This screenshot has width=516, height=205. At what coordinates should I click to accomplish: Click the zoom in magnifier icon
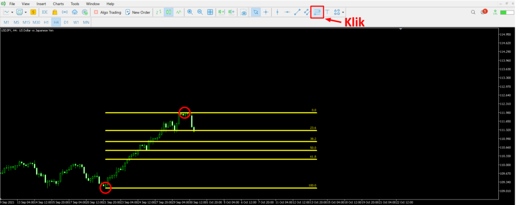click(190, 12)
